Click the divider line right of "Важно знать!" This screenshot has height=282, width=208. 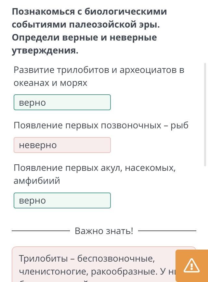tap(167, 231)
